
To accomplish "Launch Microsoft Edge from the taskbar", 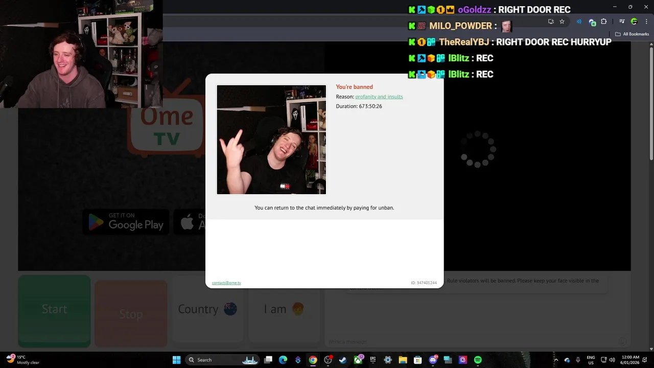I will coord(283,360).
